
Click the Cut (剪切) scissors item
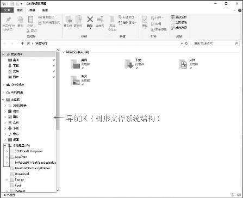click(32, 30)
